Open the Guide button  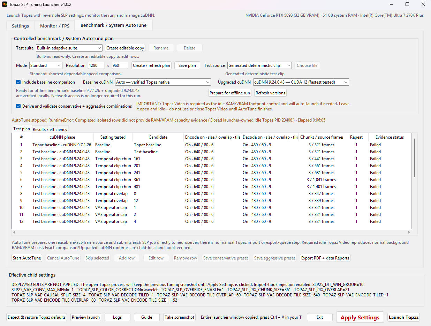click(147, 317)
